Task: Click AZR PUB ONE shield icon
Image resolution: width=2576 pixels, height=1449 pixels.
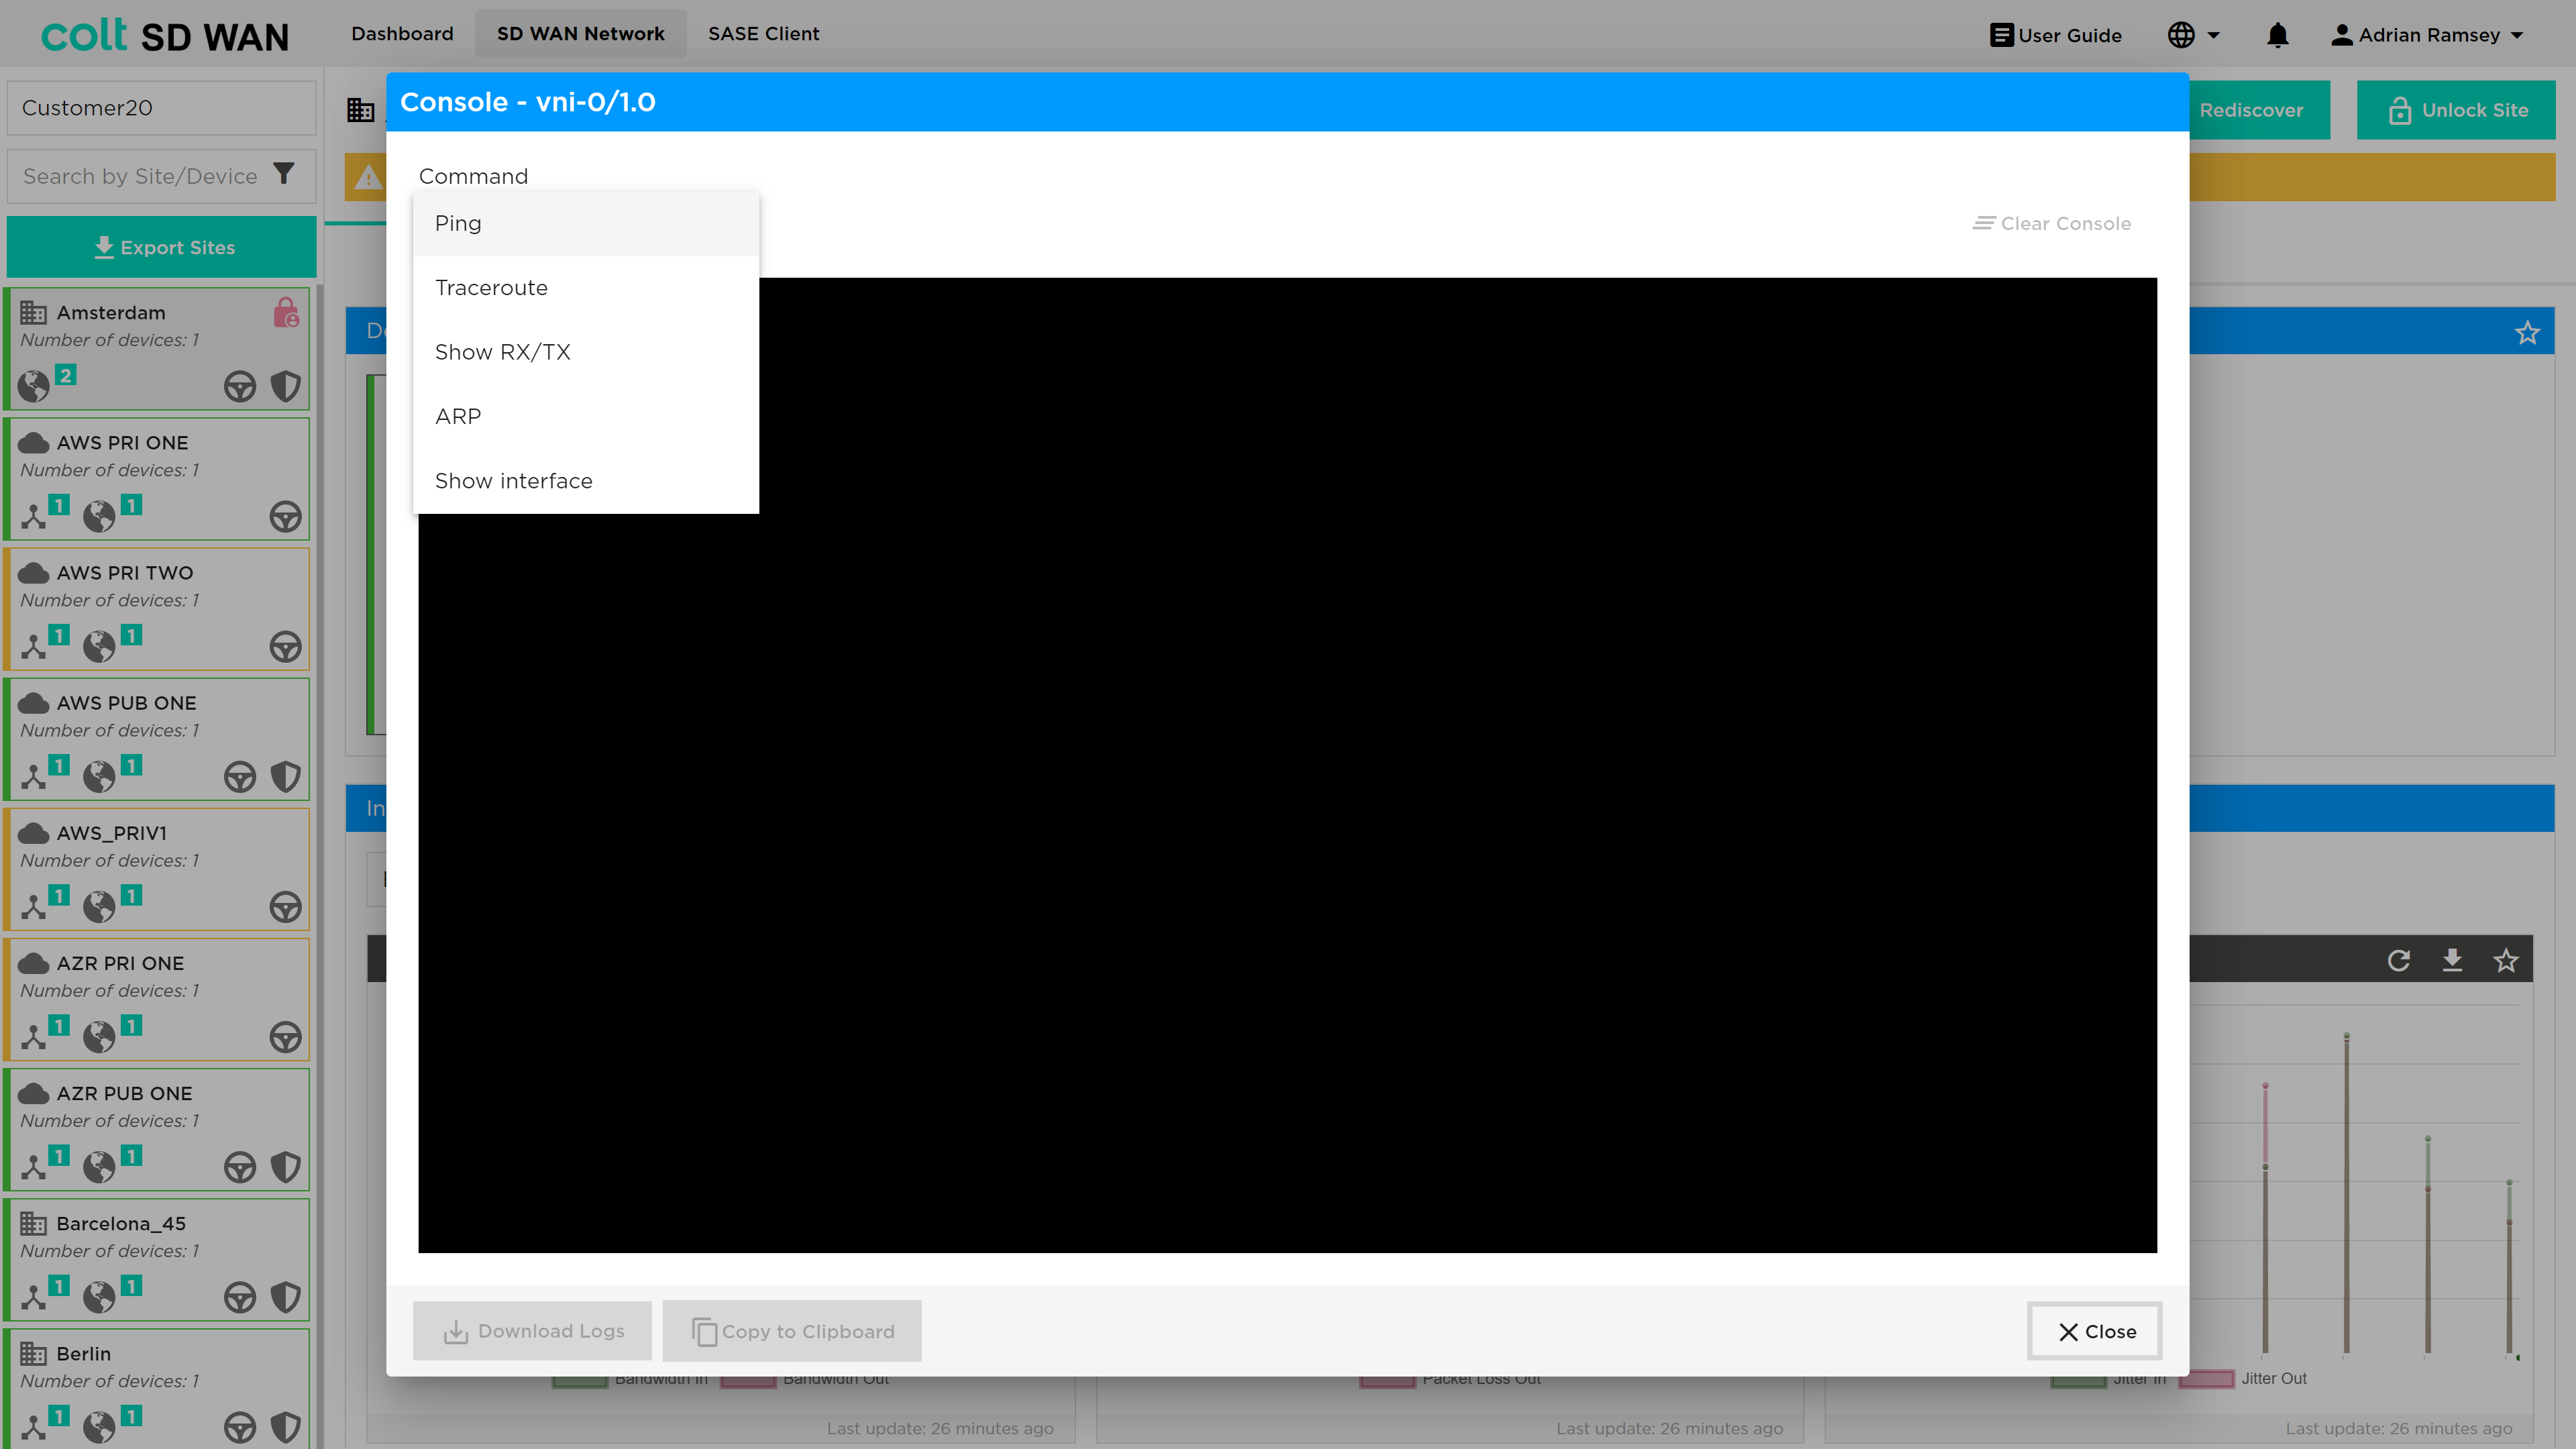Action: coord(286,1166)
